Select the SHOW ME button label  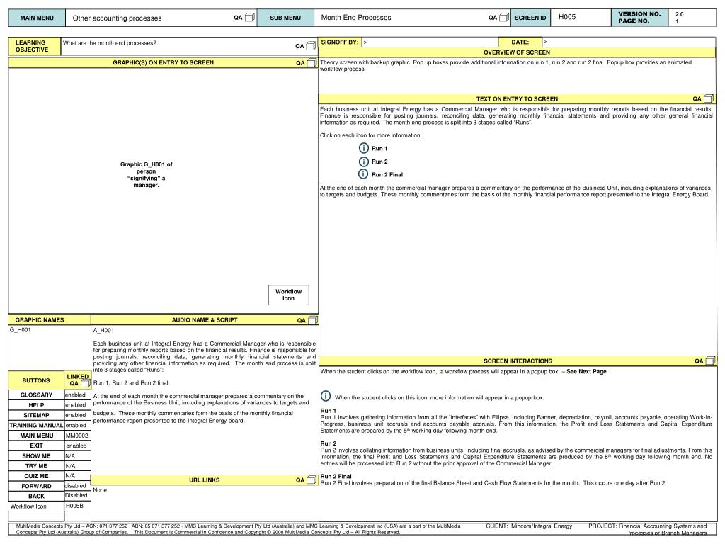(x=36, y=456)
